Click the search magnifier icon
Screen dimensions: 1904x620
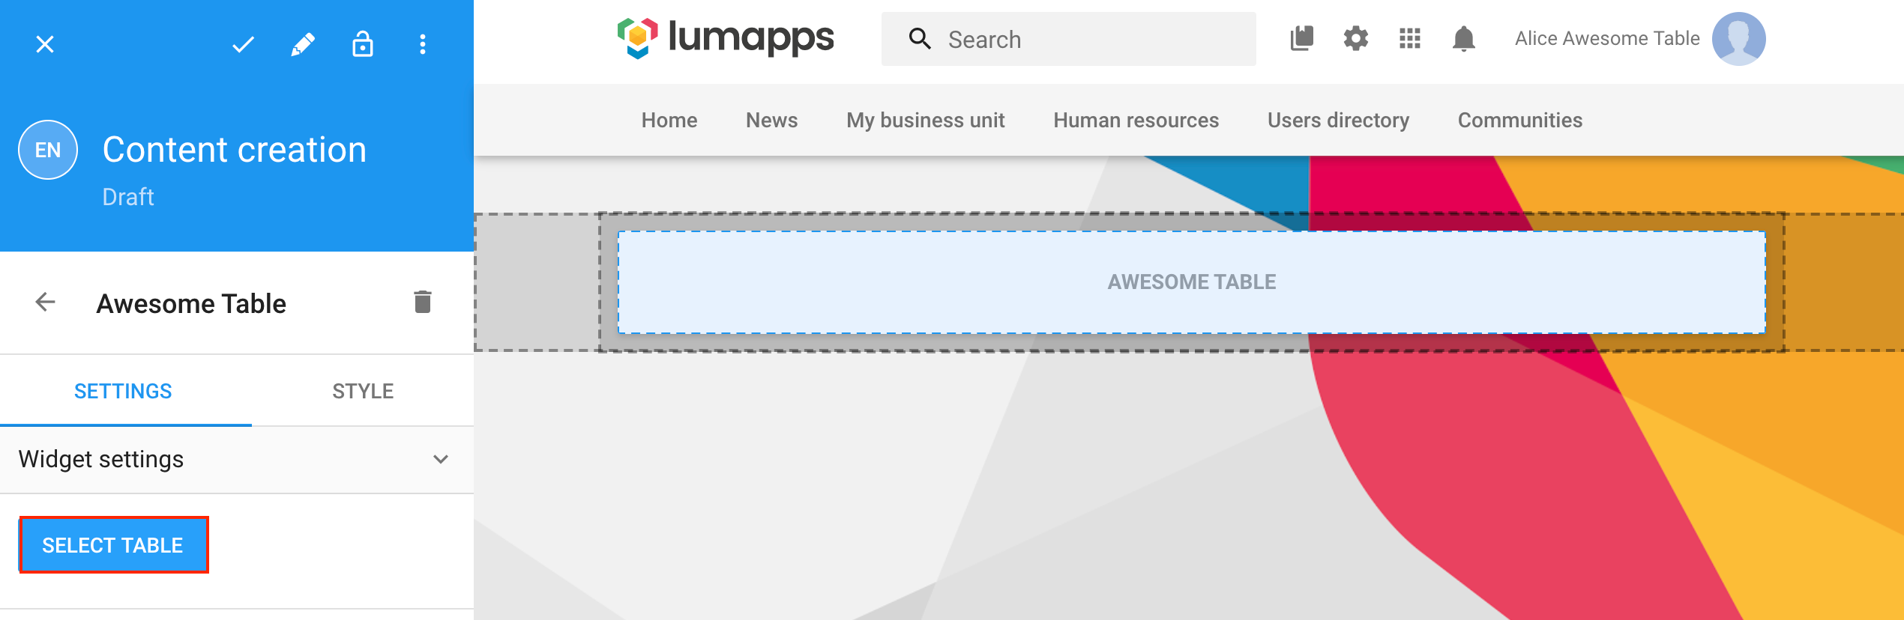click(920, 39)
